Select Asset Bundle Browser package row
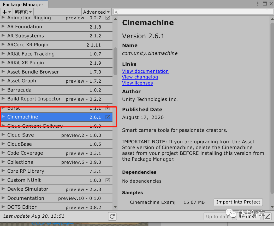Viewport: 274px width, 226px height. coord(56,72)
